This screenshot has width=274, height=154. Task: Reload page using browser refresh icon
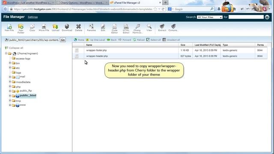[163, 9]
